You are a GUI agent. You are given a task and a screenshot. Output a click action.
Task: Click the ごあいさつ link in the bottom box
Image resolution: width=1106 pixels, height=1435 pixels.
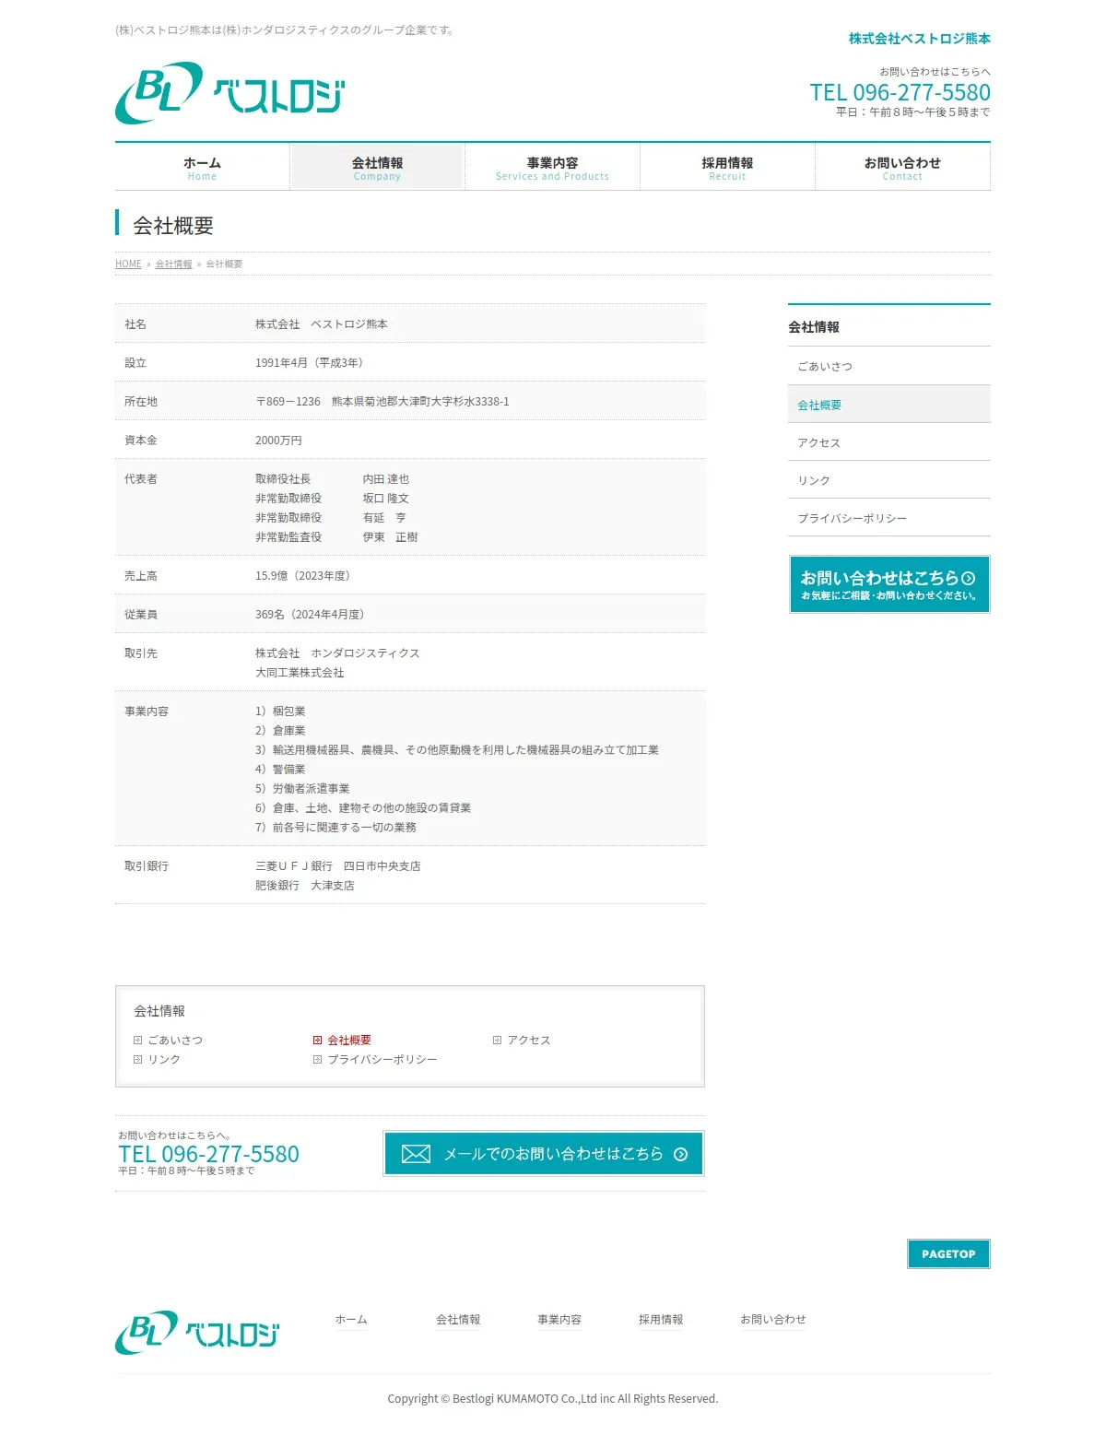(175, 1040)
